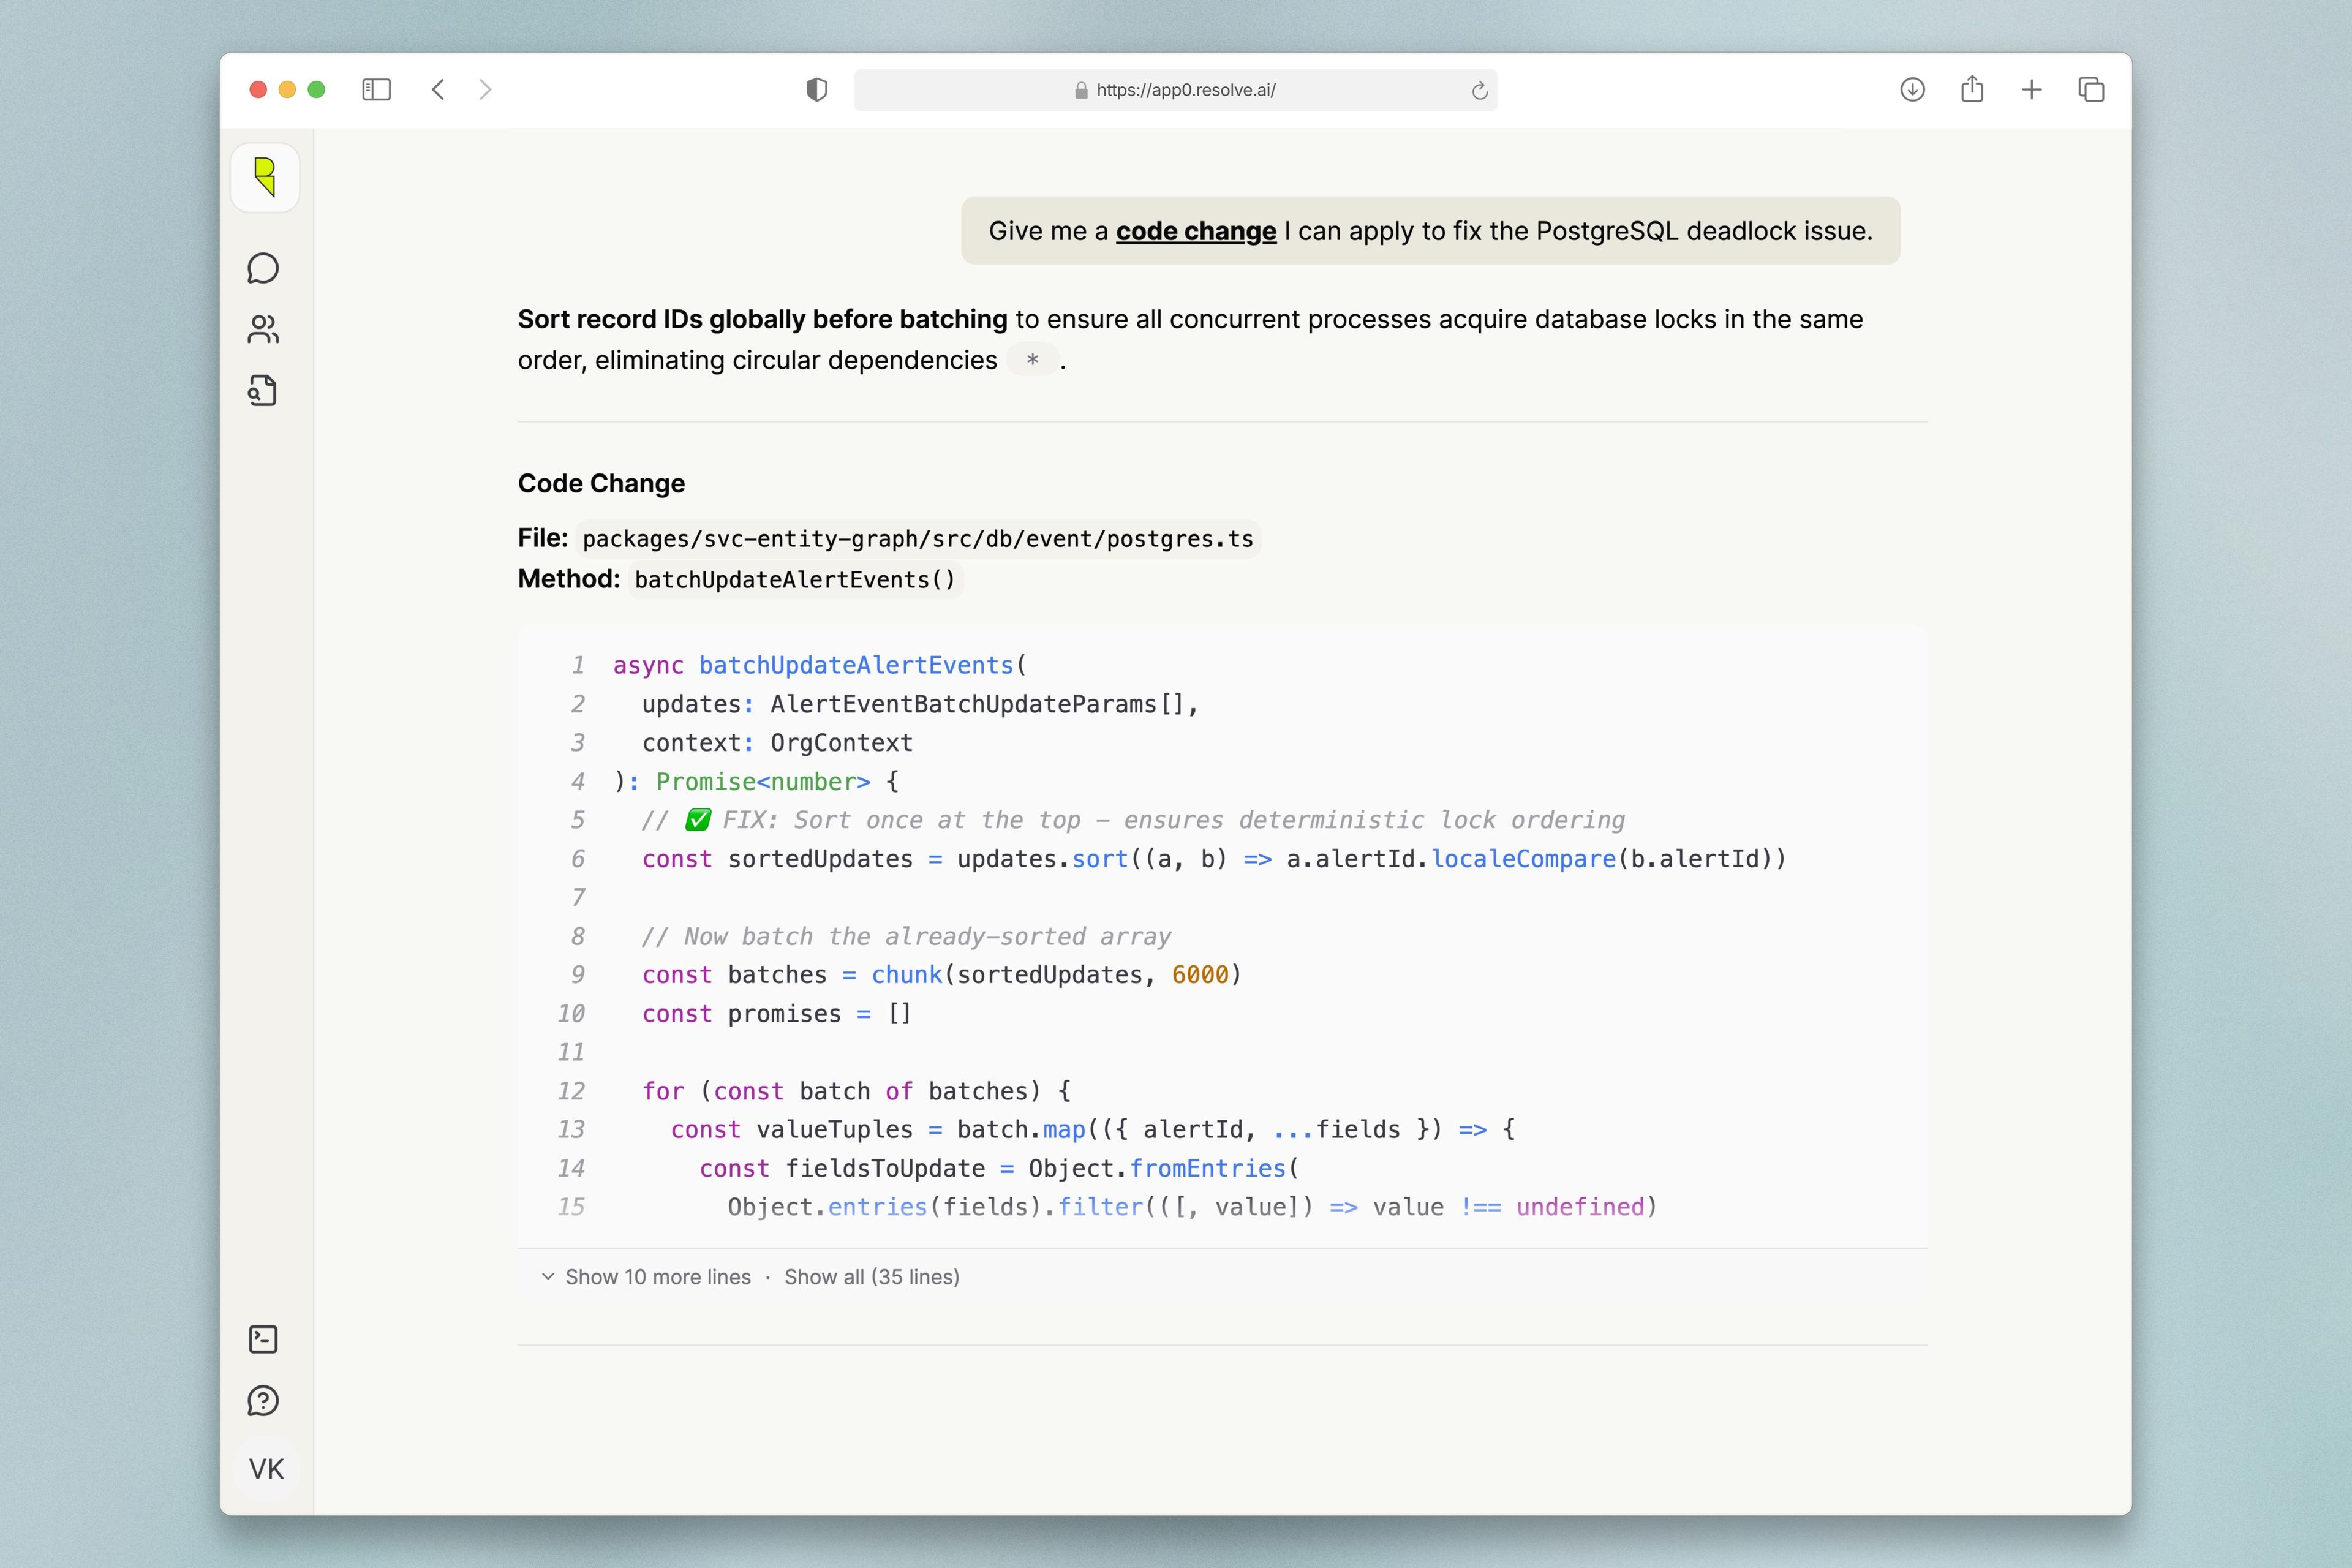Open the document search sidebar icon
Viewport: 2352px width, 1568px height.
click(263, 391)
